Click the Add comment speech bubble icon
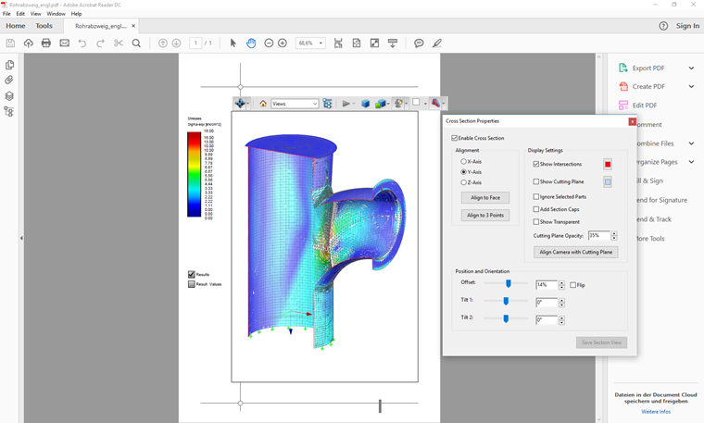 point(419,44)
